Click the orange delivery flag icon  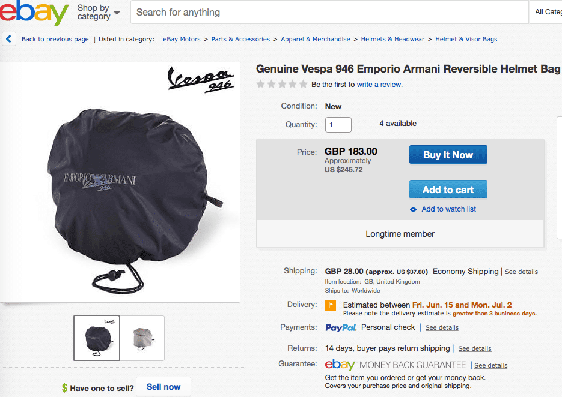pyautogui.click(x=331, y=305)
